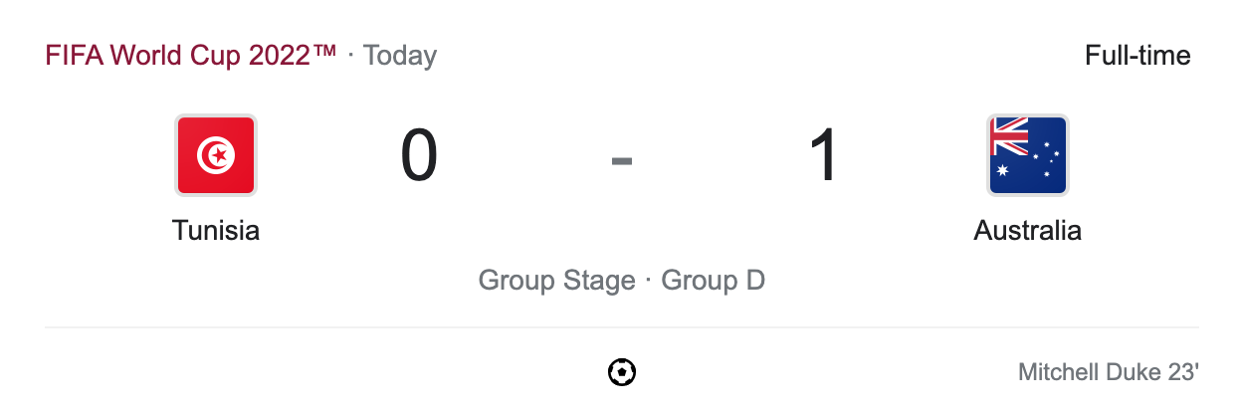Click the crescent emblem on Tunisia's flag
Viewport: 1241px width, 414px height.
coord(215,155)
